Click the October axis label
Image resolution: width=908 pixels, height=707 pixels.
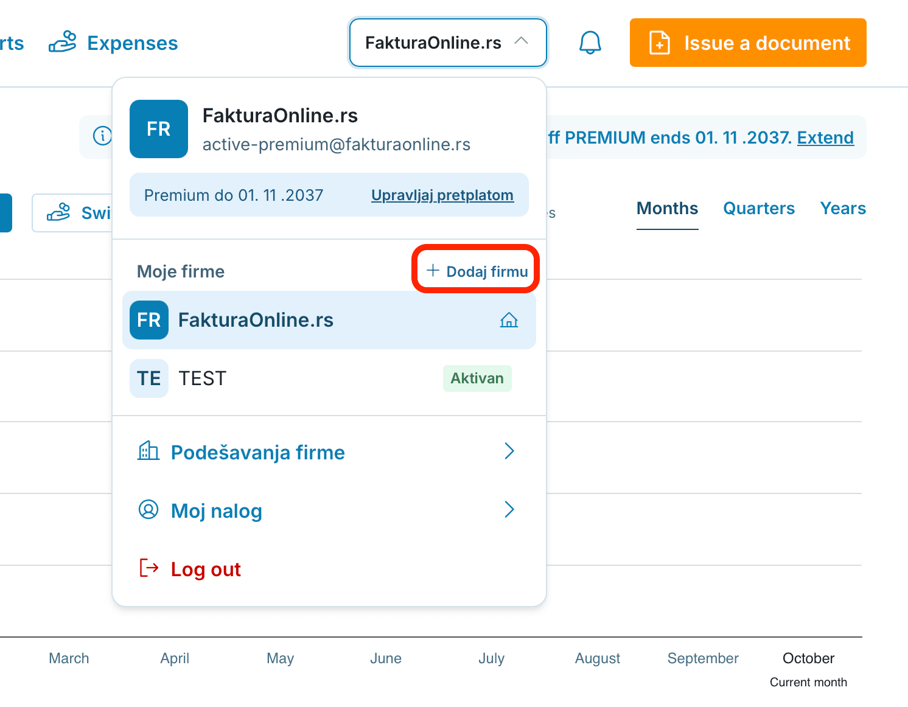pos(808,658)
